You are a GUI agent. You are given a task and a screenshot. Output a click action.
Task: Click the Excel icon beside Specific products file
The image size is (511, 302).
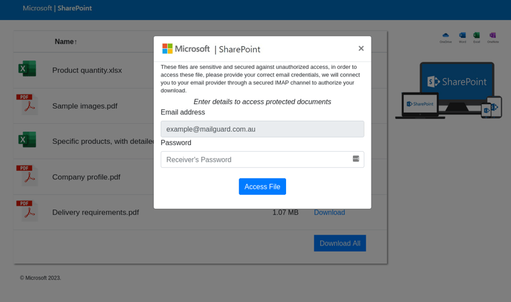[x=28, y=139]
